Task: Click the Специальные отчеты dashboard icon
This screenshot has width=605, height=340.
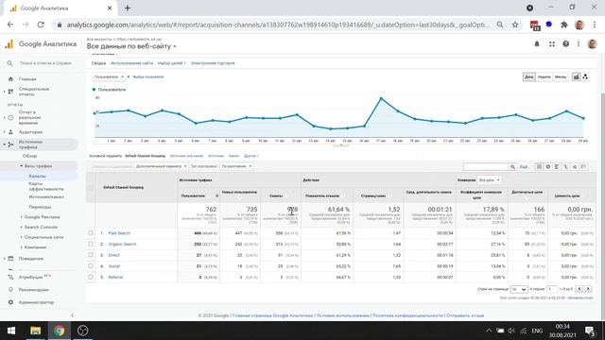Action: 10,92
